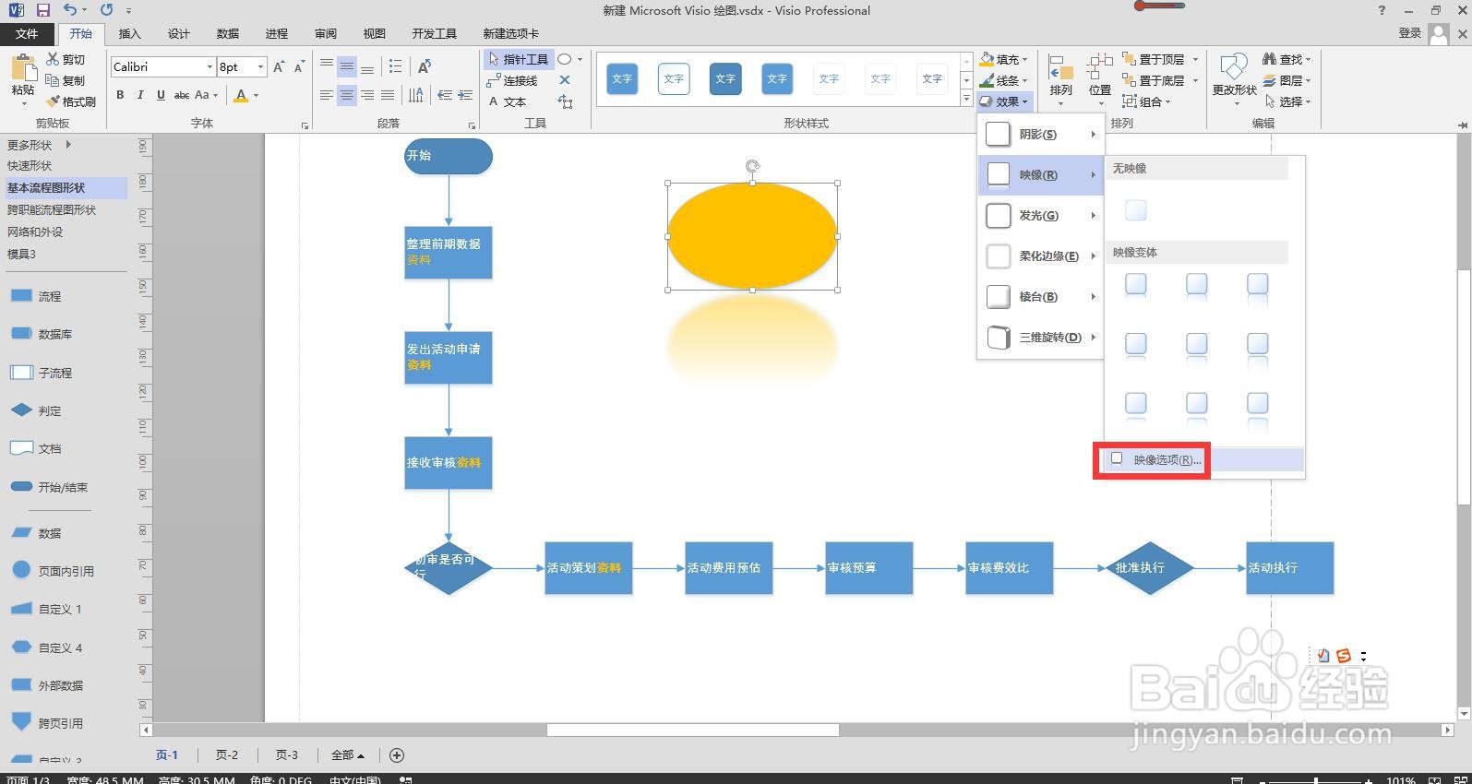Image resolution: width=1472 pixels, height=784 pixels.
Task: Toggle Underline formatting button
Action: (161, 95)
